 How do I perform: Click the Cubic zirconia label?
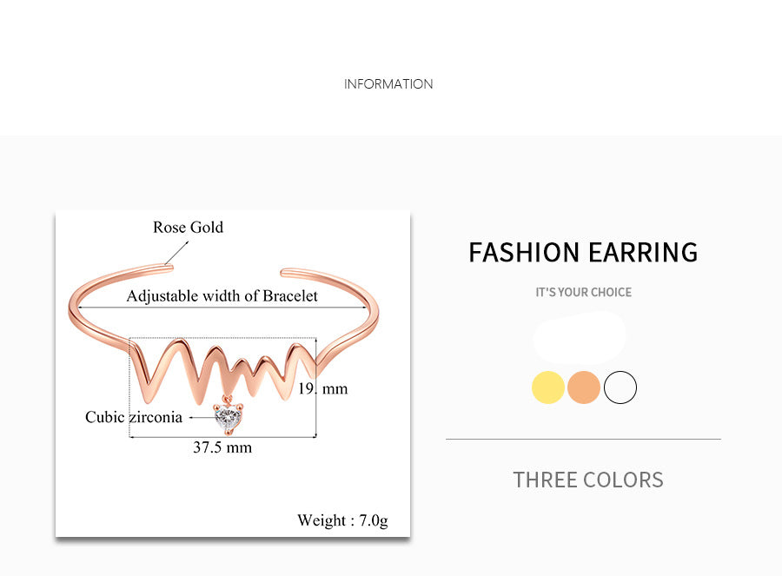134,417
